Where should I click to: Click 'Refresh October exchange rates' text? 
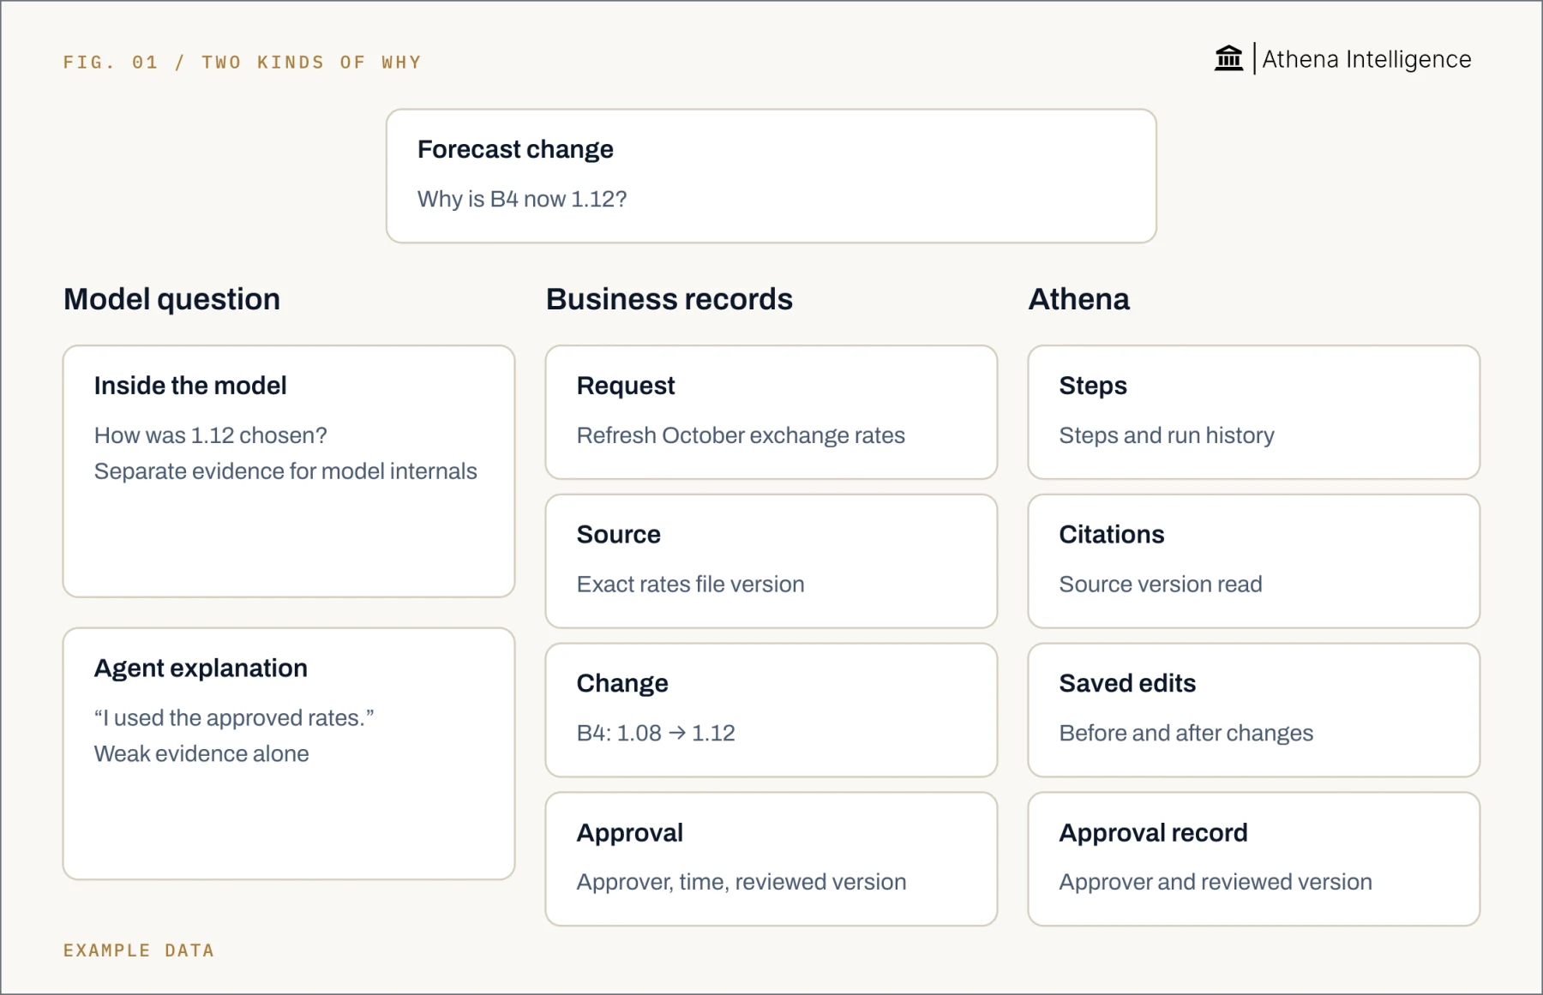[x=741, y=435]
